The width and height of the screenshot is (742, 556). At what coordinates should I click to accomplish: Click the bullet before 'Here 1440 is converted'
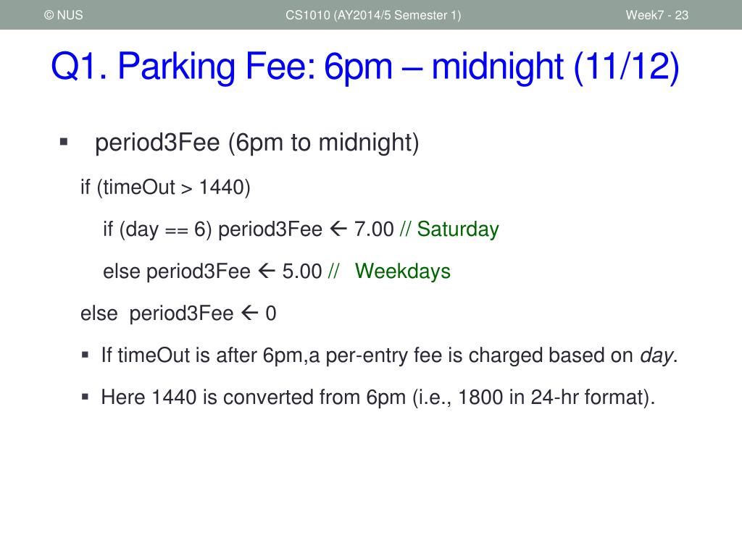[86, 397]
